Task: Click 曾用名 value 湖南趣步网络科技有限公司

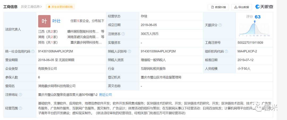Action: (57, 86)
